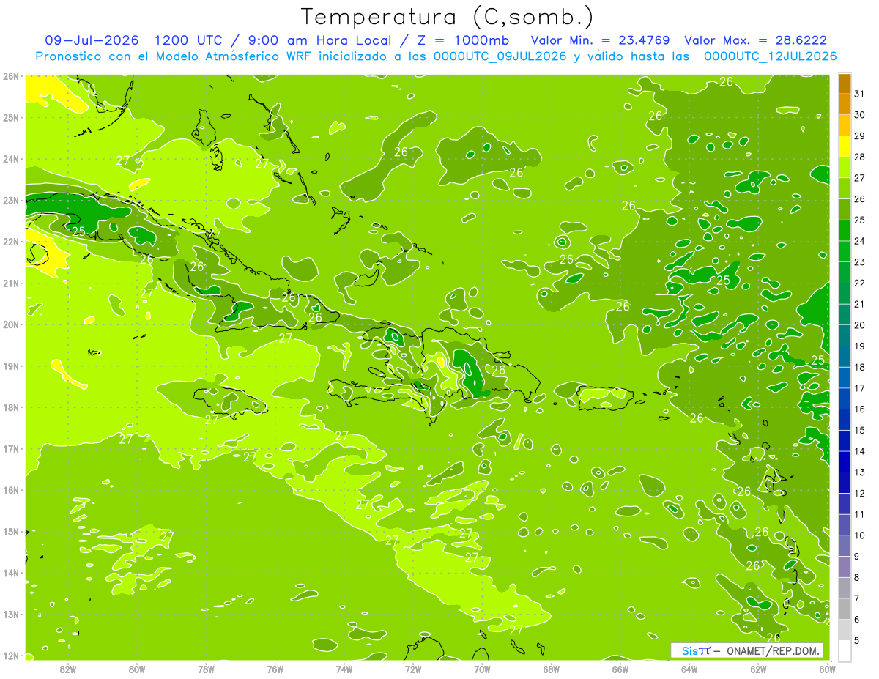Pick the orange swatch above legend value 31

(x=845, y=84)
